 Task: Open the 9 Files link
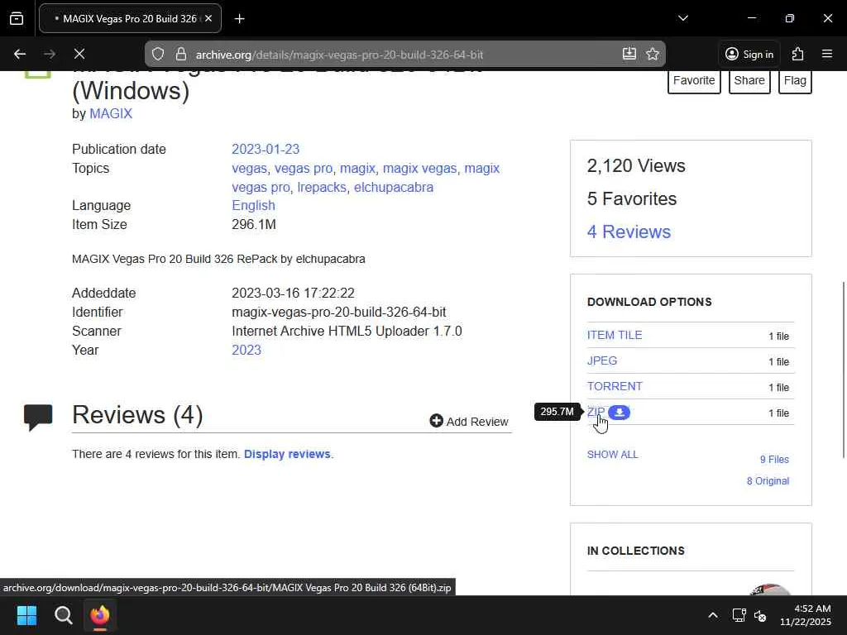point(774,460)
